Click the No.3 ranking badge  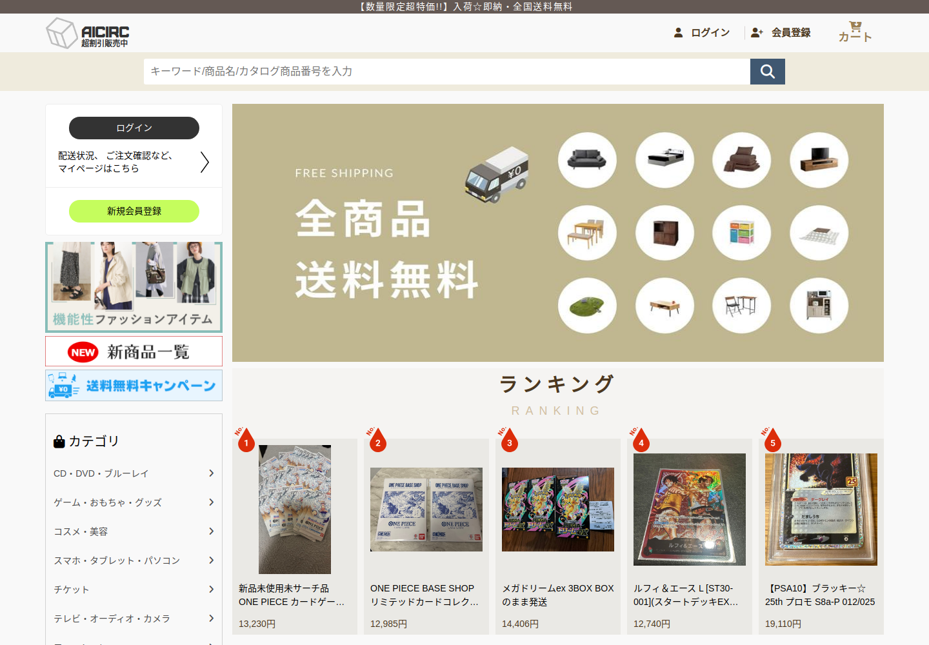pos(508,440)
